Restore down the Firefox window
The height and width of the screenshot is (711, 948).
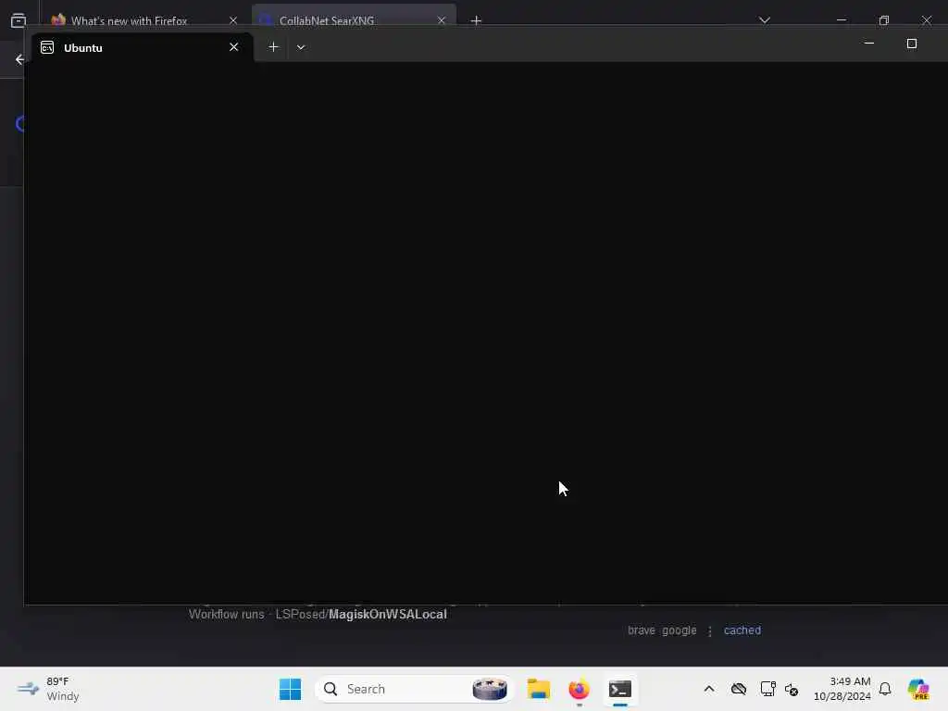point(884,20)
